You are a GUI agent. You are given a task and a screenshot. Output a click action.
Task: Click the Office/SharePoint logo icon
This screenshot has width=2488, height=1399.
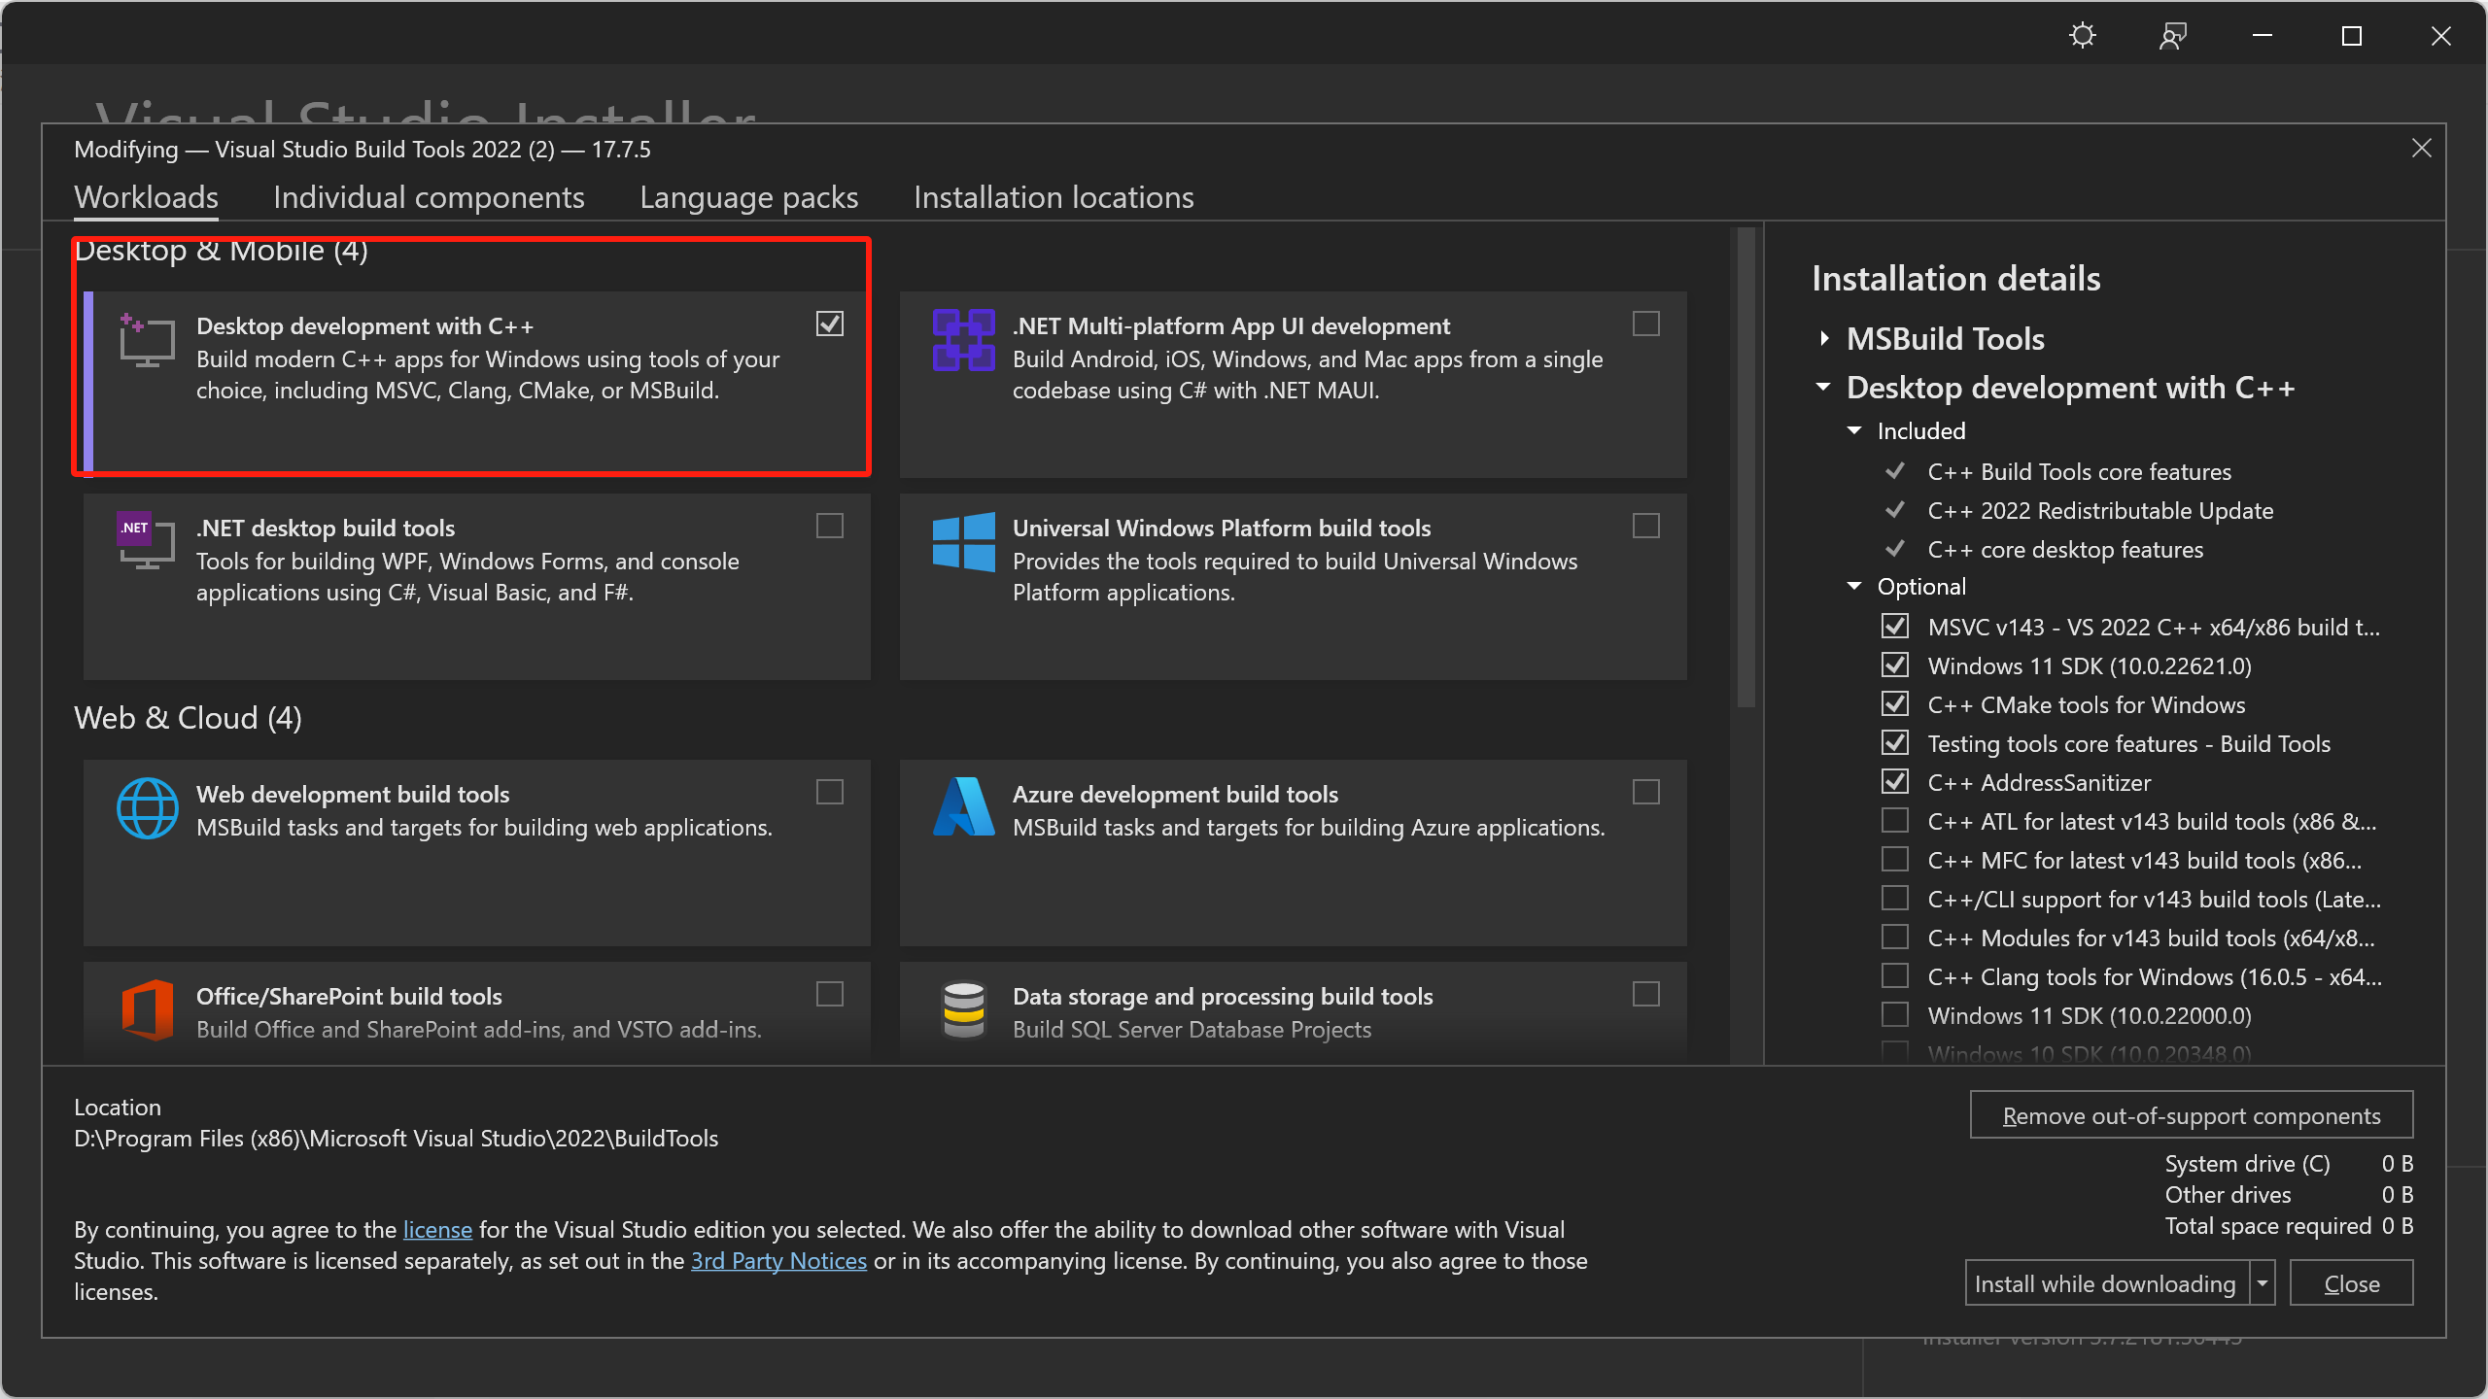tap(147, 1009)
